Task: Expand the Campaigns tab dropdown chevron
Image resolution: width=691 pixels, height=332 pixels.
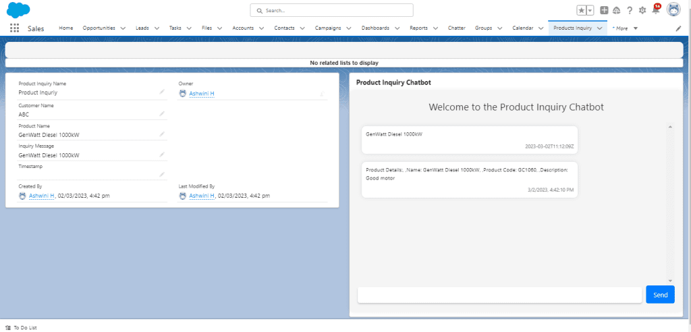Action: pyautogui.click(x=349, y=28)
